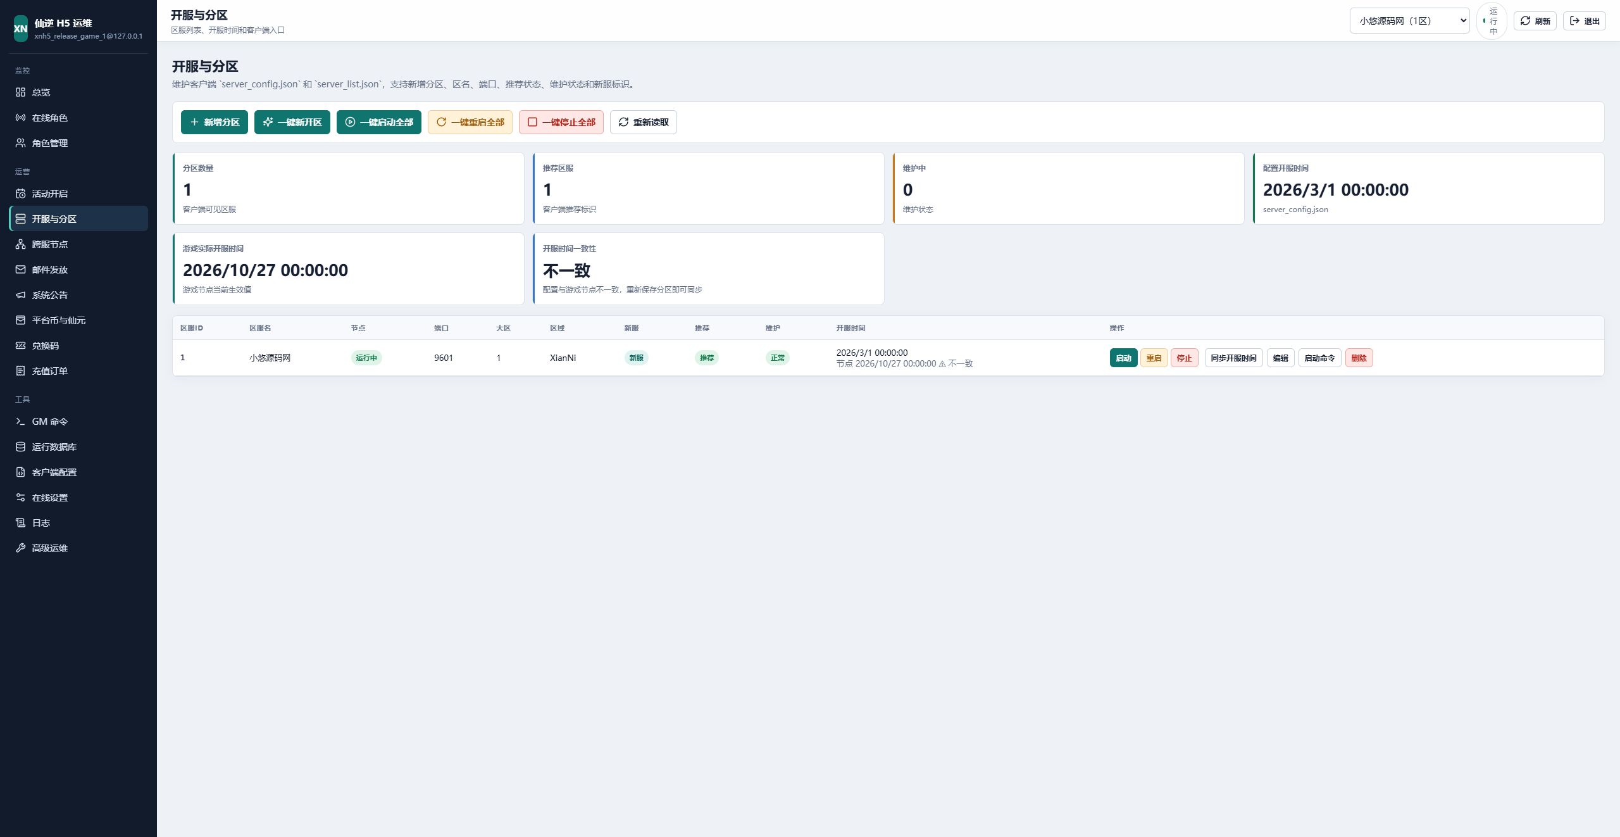Click port value 9601

(444, 358)
